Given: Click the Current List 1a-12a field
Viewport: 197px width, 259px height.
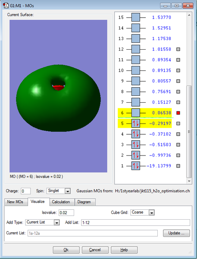Looking at the screenshot, I should (93, 233).
